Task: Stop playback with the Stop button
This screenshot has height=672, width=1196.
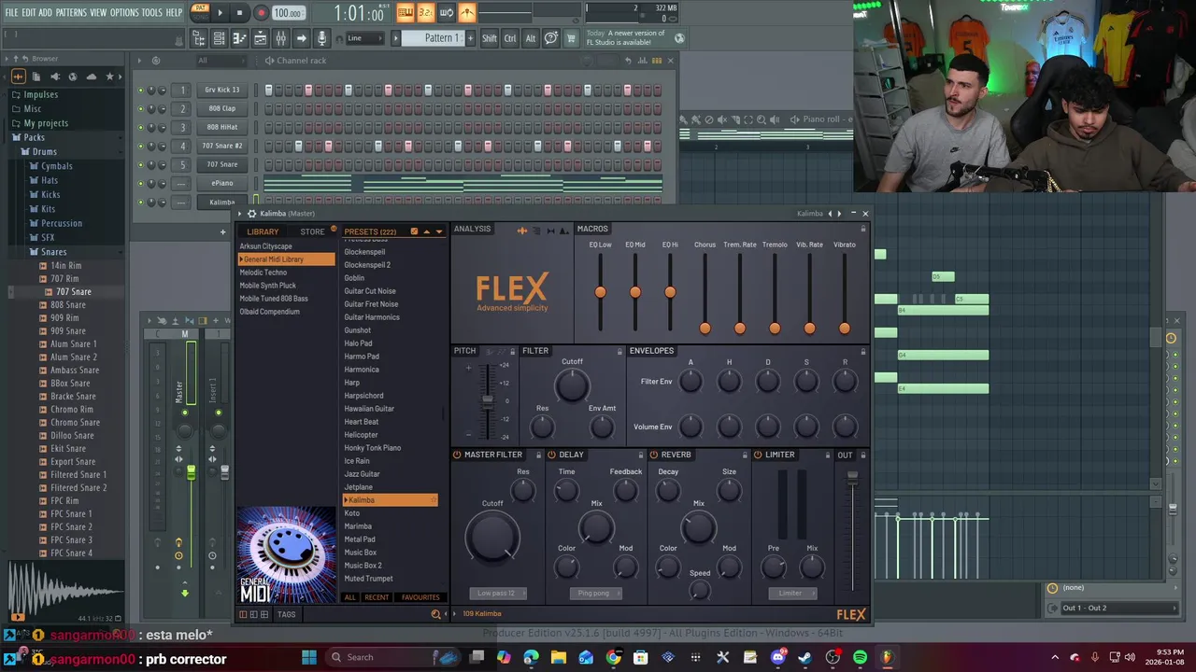Action: [240, 13]
